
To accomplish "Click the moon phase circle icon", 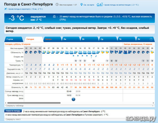I will click(73, 99).
